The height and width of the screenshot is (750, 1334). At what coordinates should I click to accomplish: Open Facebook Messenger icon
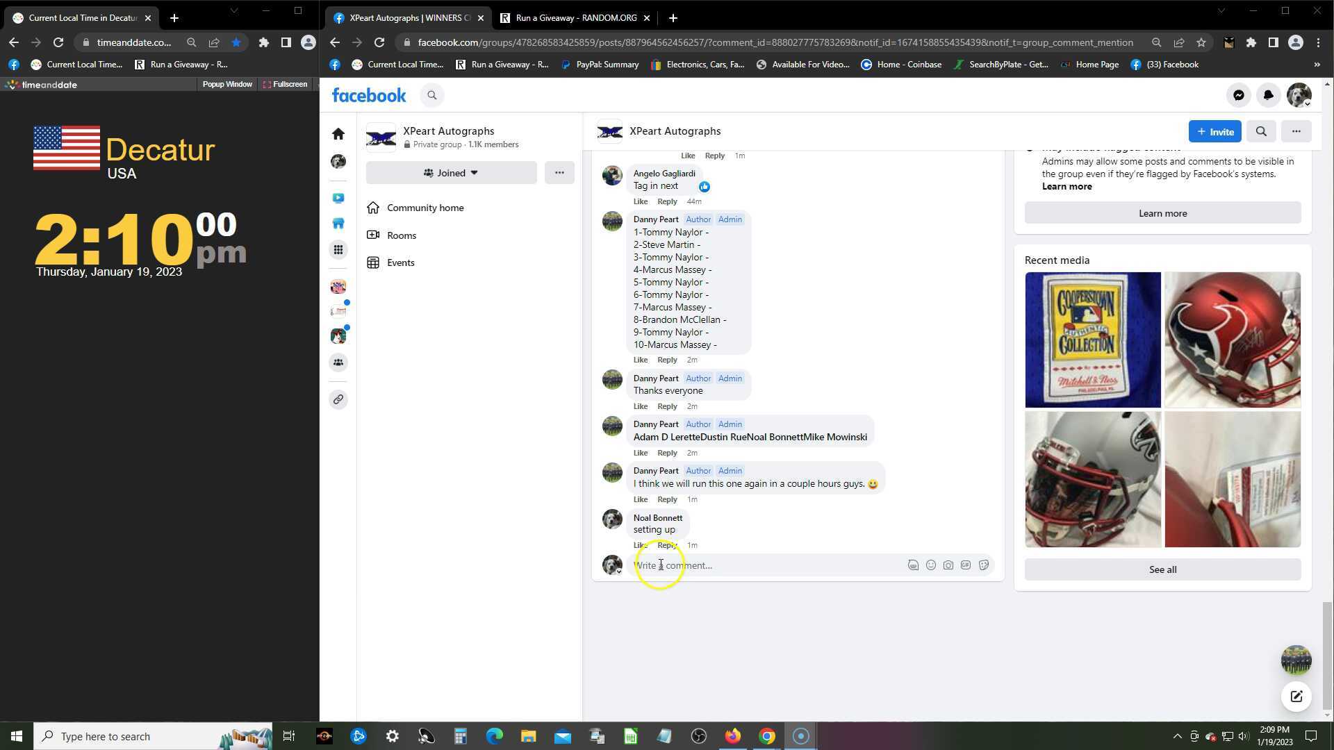tap(1238, 95)
